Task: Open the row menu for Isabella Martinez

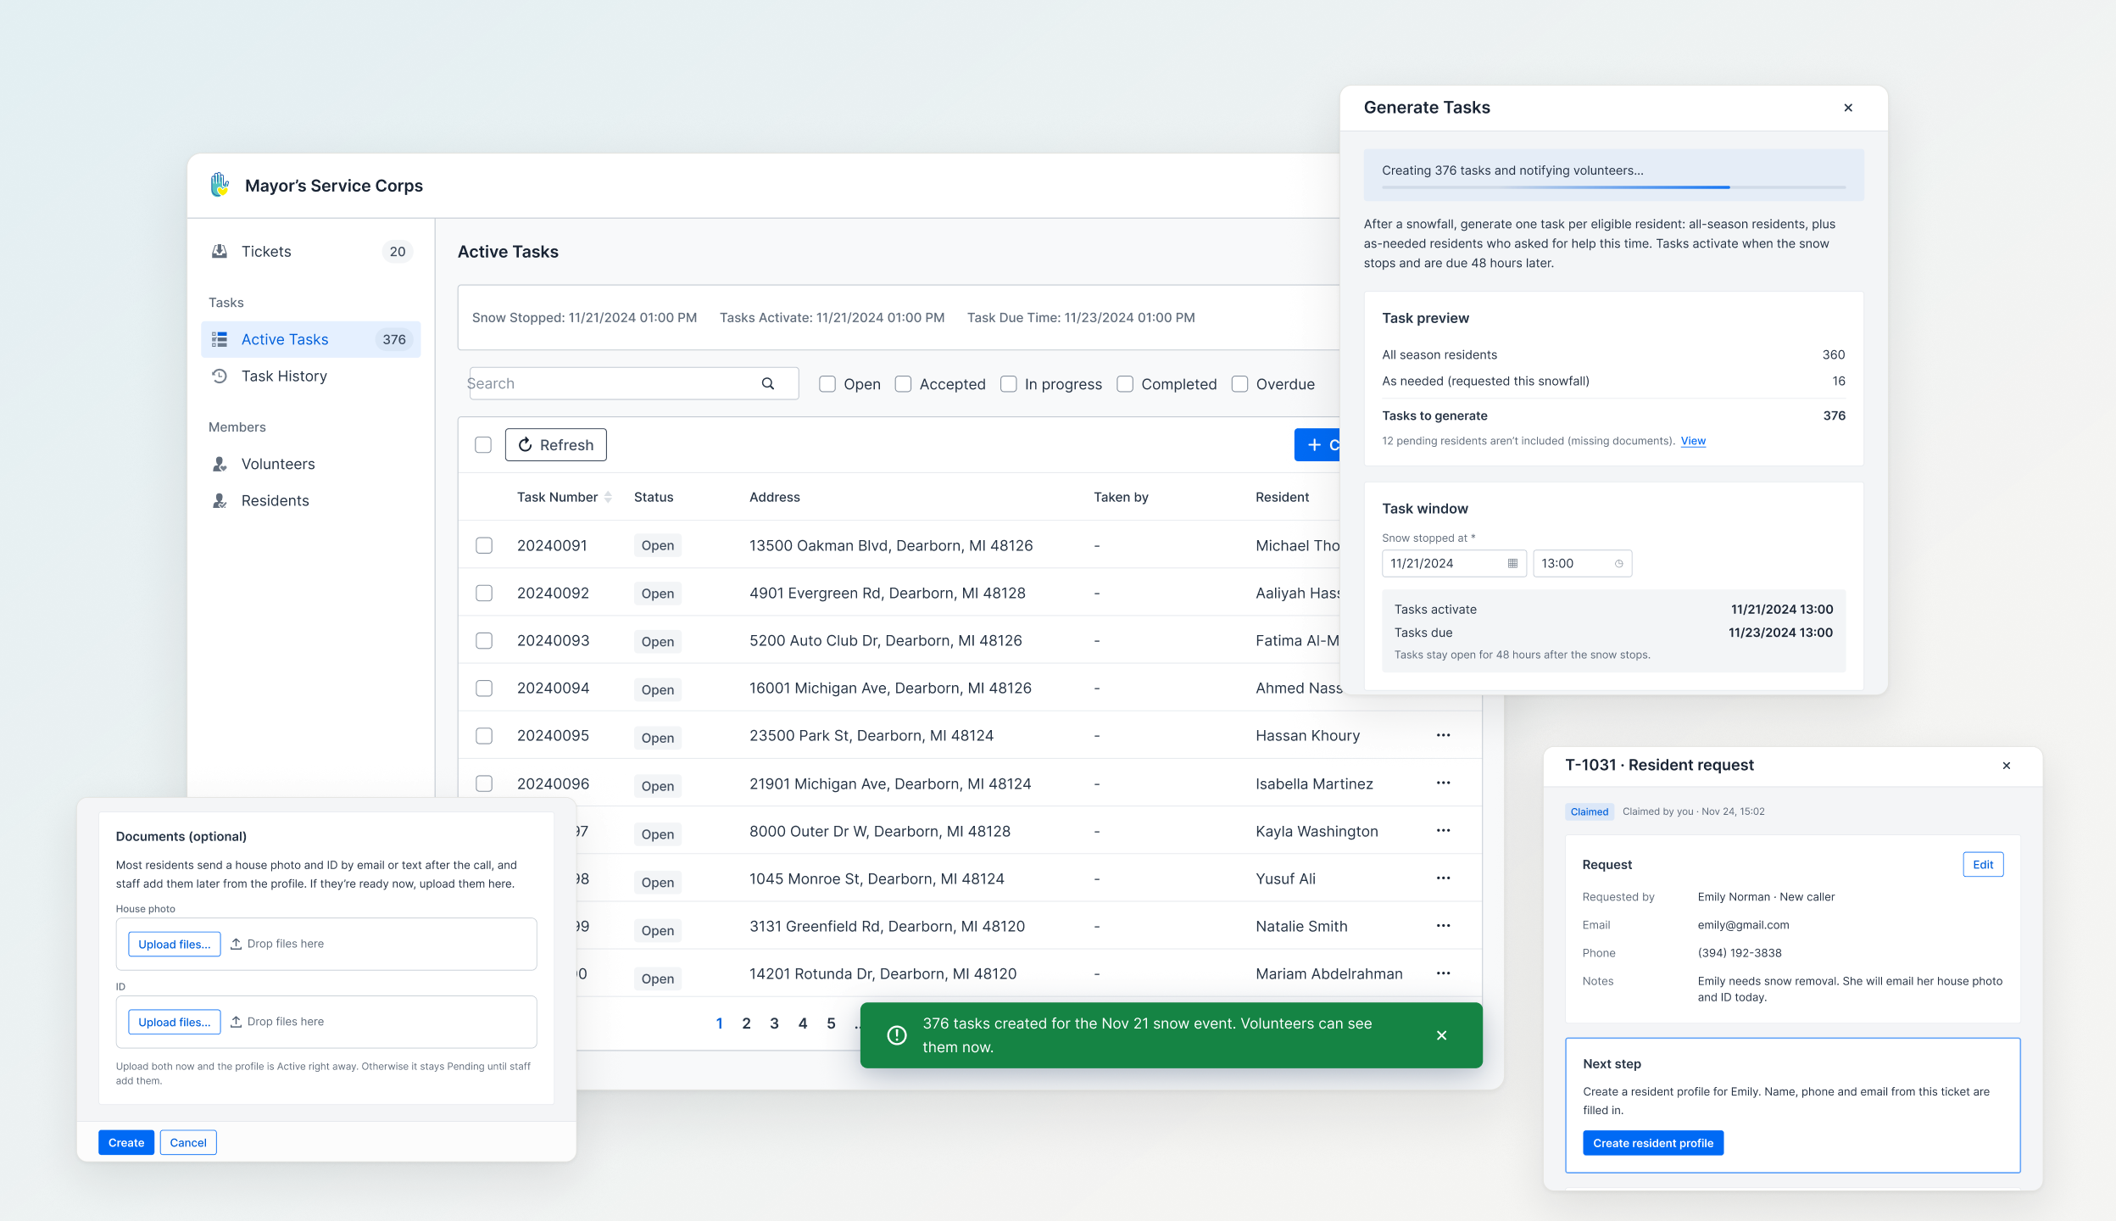Action: (x=1443, y=783)
